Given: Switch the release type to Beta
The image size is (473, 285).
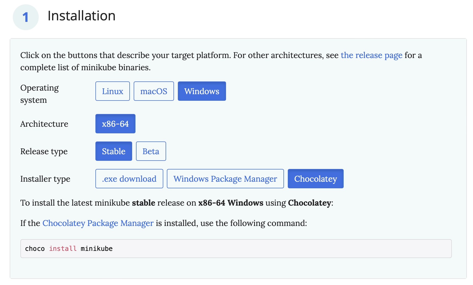Looking at the screenshot, I should [x=151, y=151].
